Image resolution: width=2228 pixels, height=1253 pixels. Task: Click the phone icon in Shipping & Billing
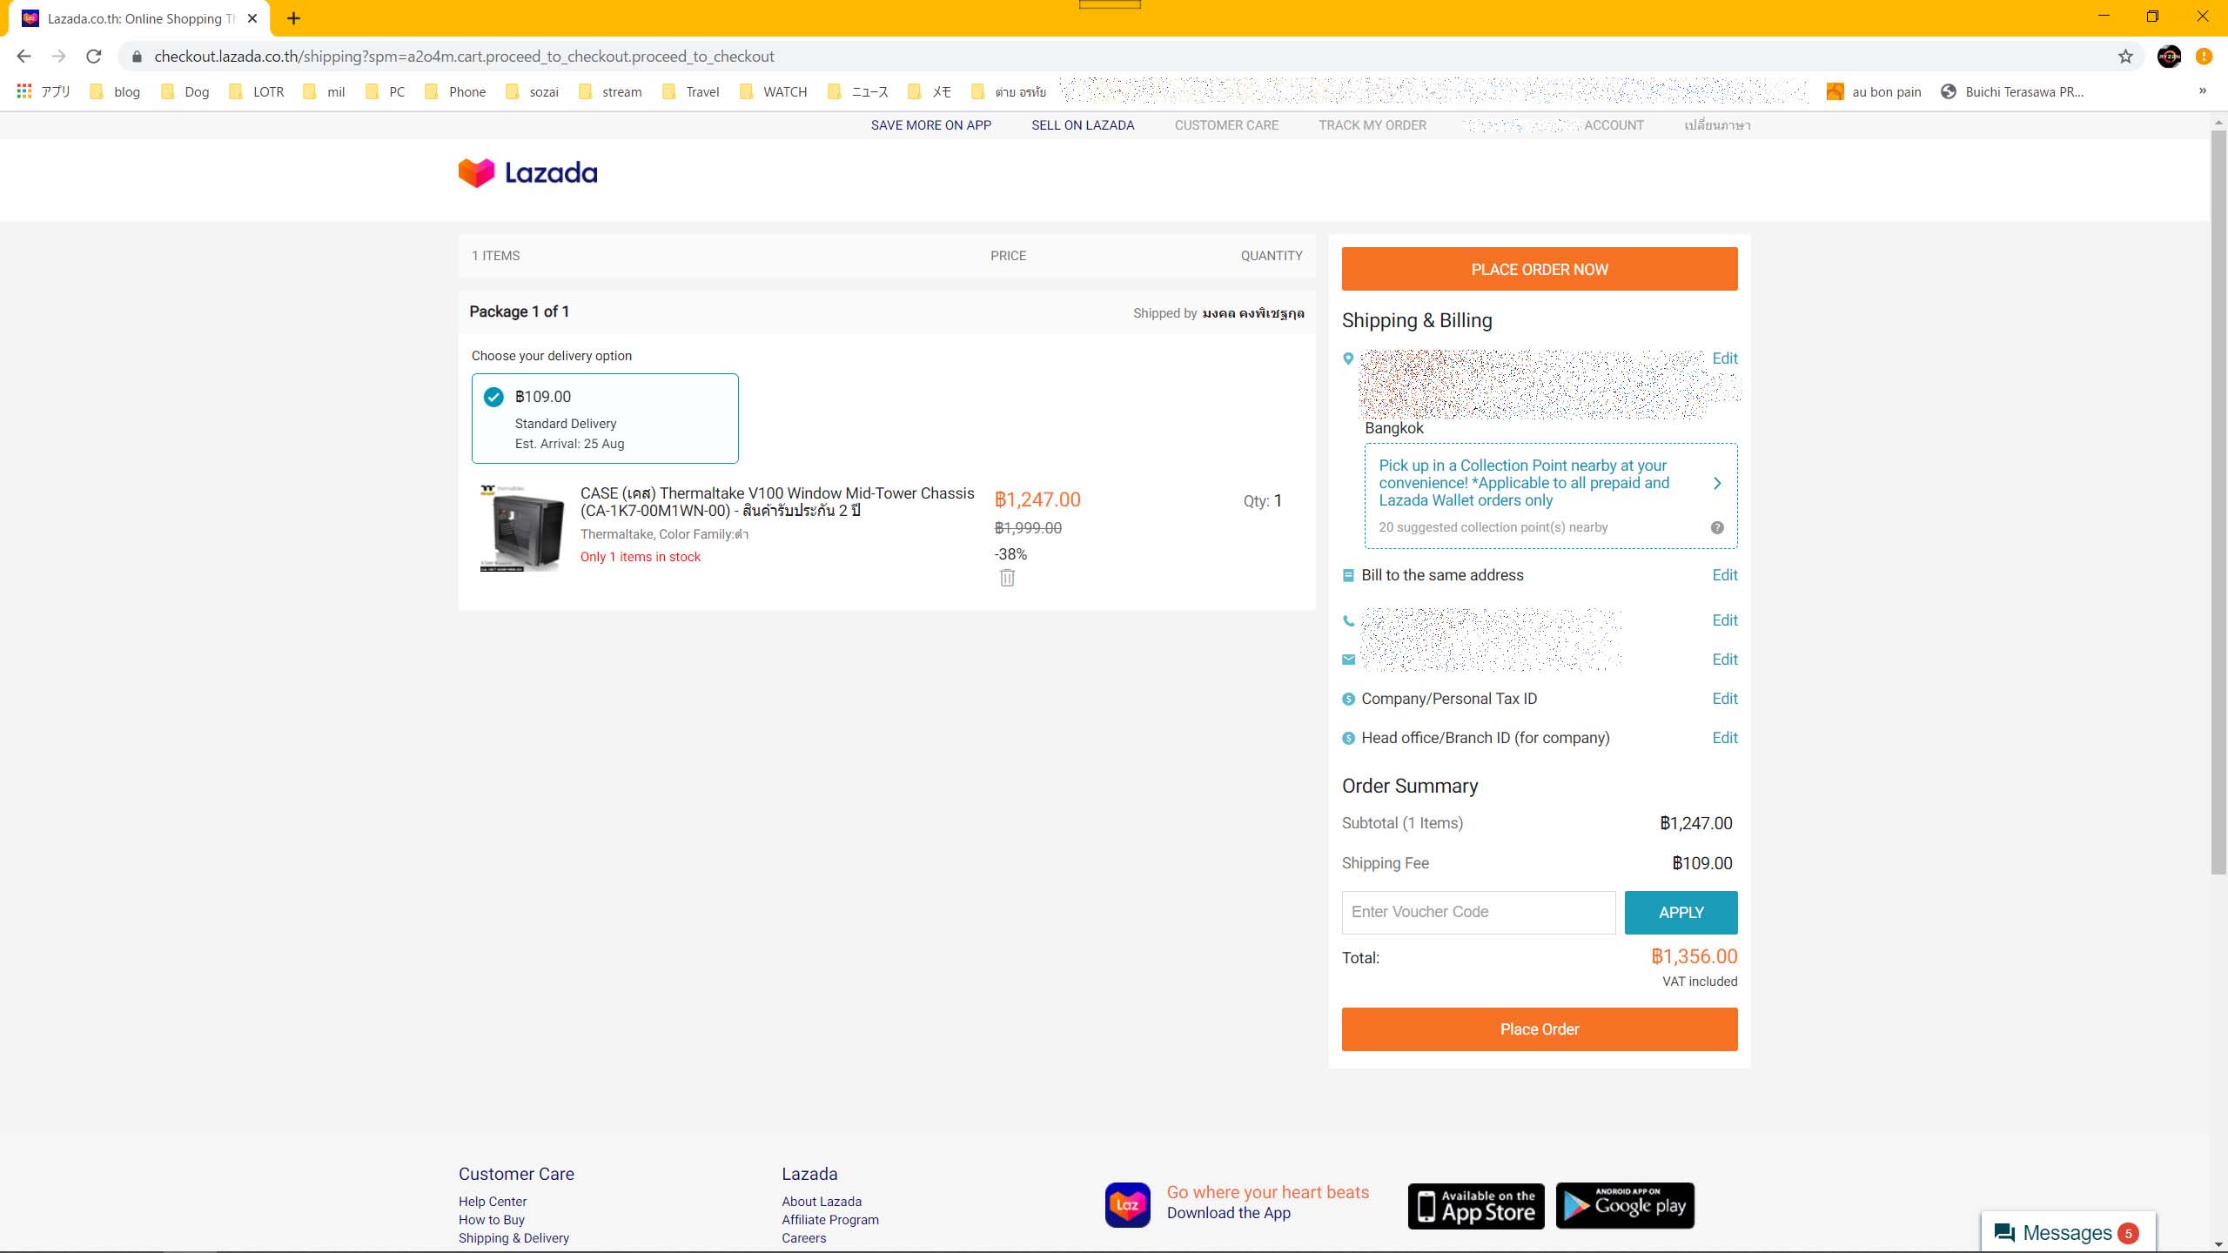coord(1348,620)
